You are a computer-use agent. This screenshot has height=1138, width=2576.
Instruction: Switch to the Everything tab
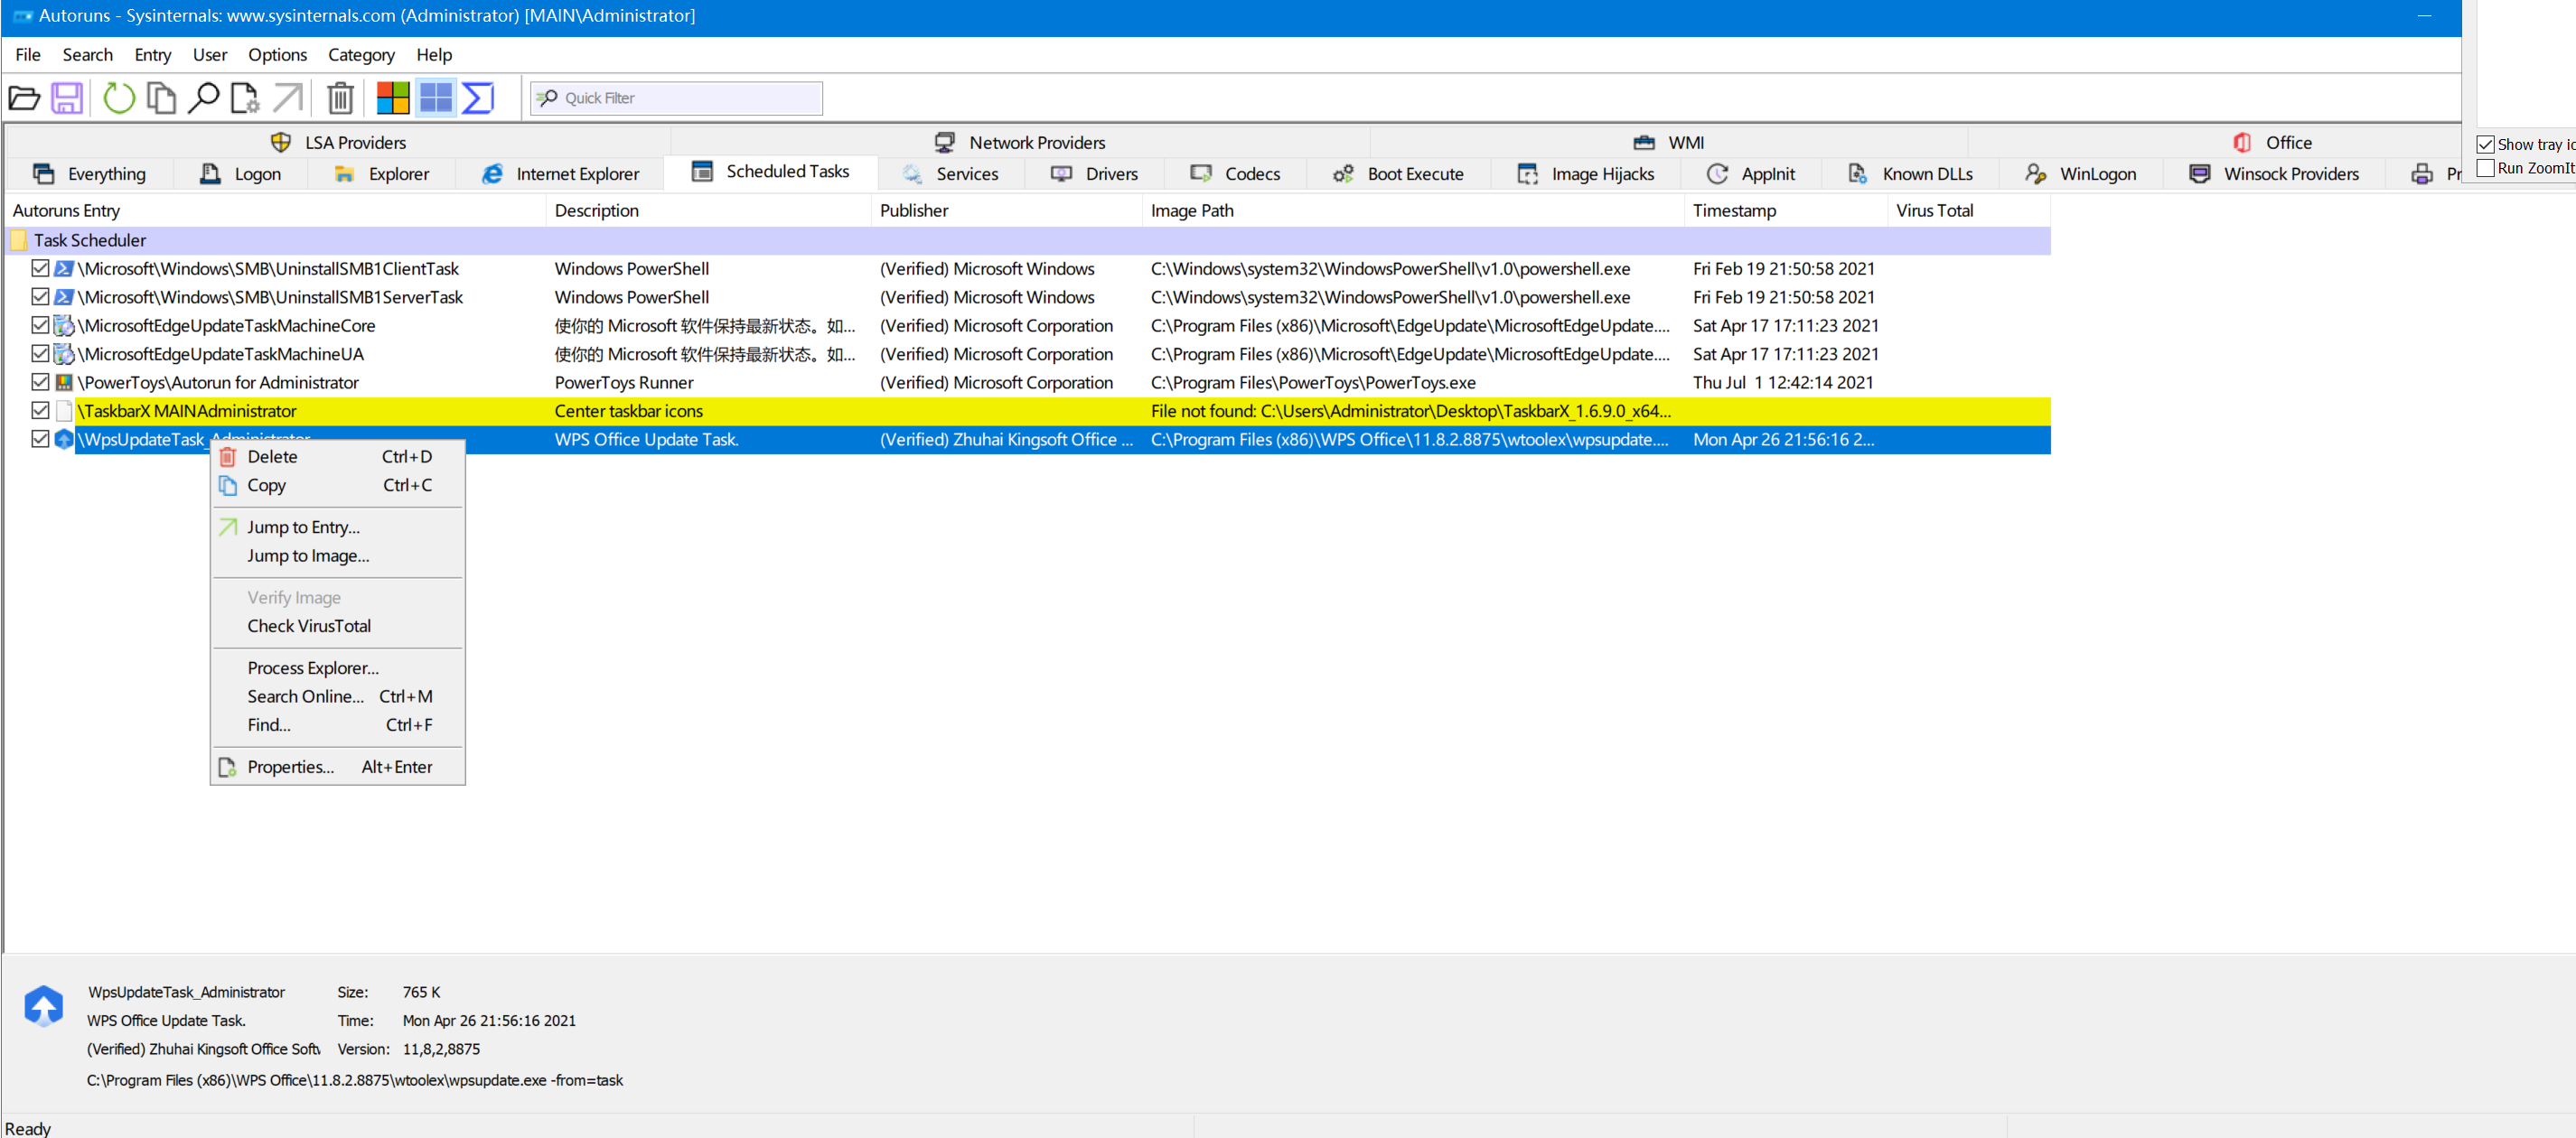(89, 174)
